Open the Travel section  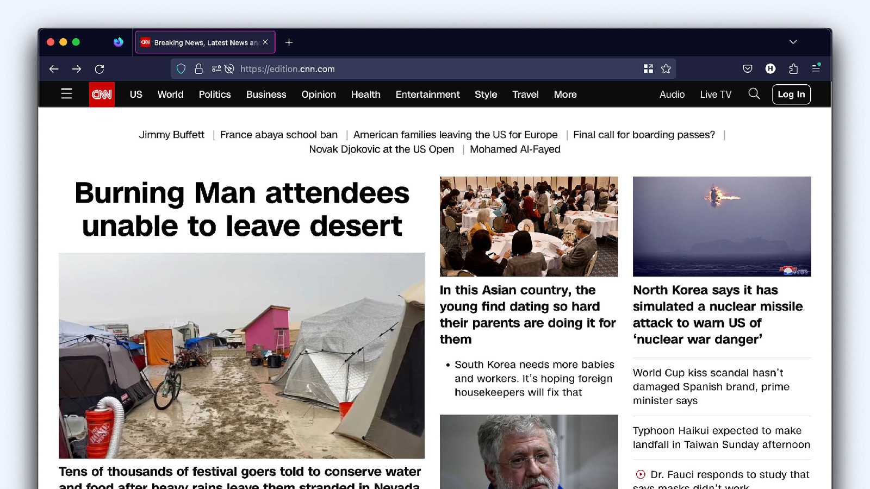525,95
